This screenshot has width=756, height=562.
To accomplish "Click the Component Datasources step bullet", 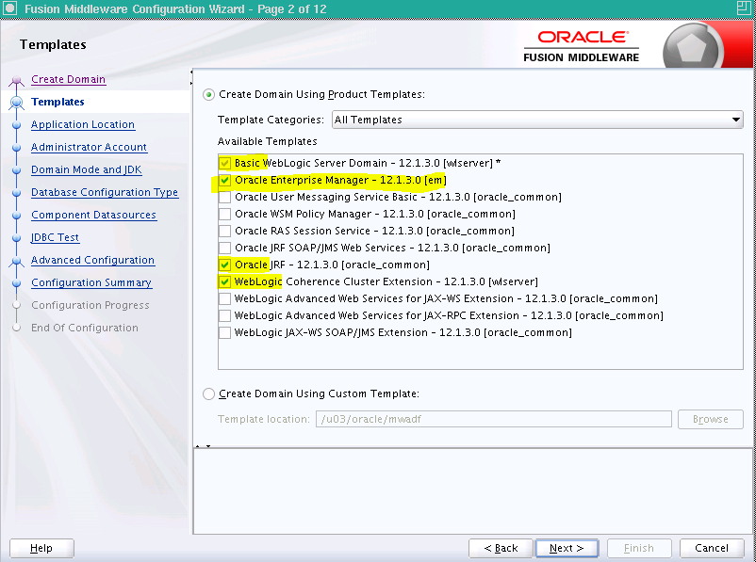I will coord(16,216).
